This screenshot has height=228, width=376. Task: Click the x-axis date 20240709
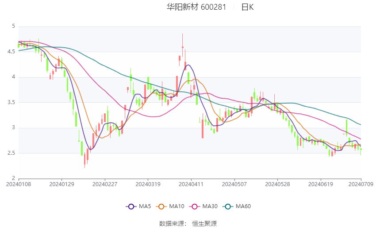point(361,184)
